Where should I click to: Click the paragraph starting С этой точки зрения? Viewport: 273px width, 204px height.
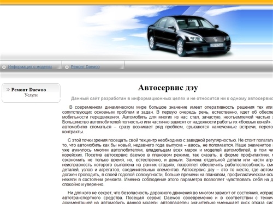(x=168, y=162)
